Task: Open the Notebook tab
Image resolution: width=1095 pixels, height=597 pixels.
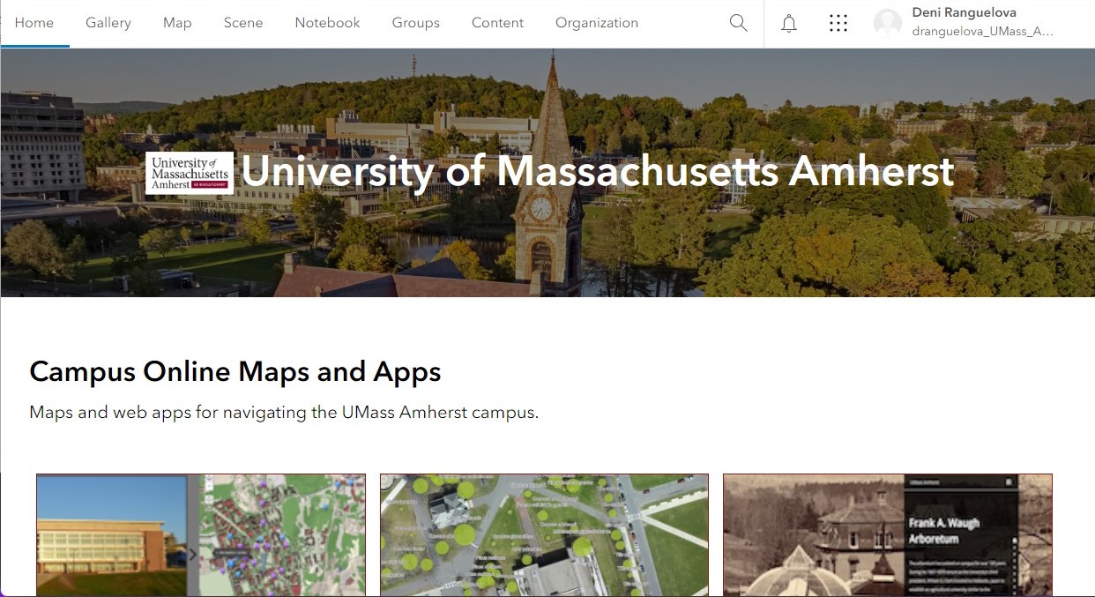Action: (328, 23)
